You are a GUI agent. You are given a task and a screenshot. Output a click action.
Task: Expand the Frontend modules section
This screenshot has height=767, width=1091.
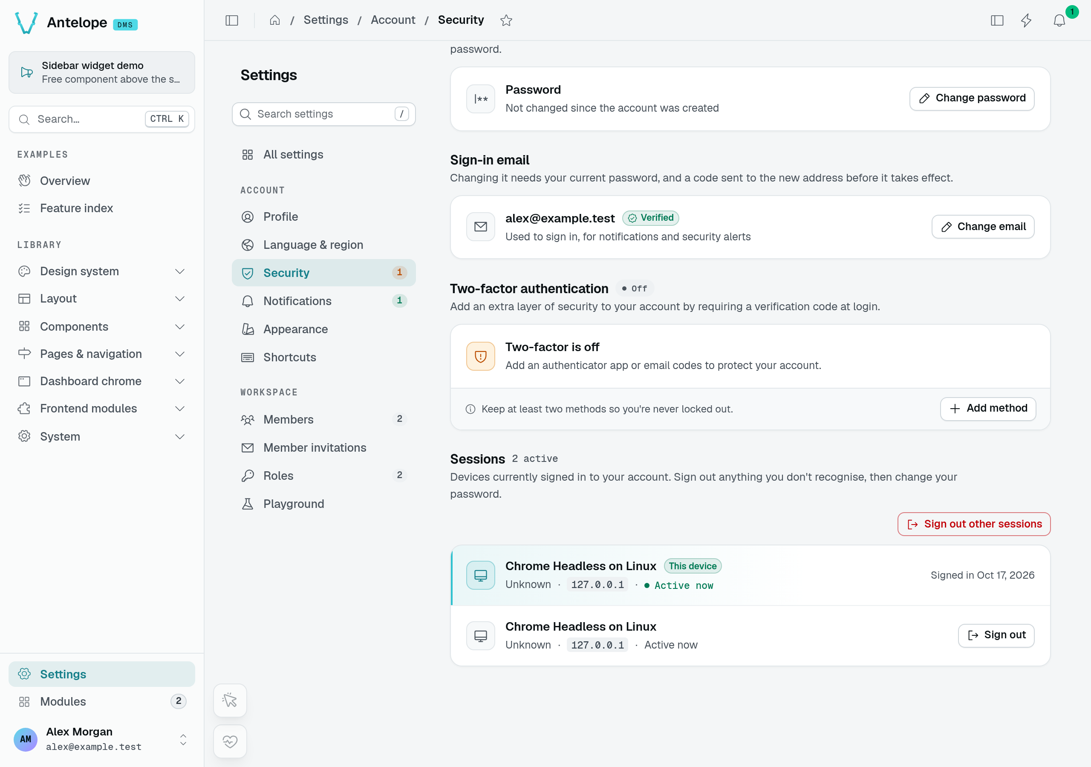(102, 409)
